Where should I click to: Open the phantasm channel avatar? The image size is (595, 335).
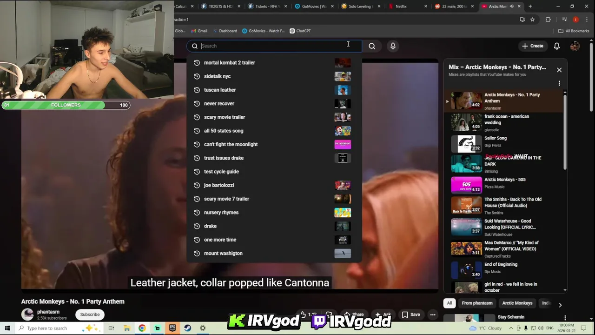point(27,315)
